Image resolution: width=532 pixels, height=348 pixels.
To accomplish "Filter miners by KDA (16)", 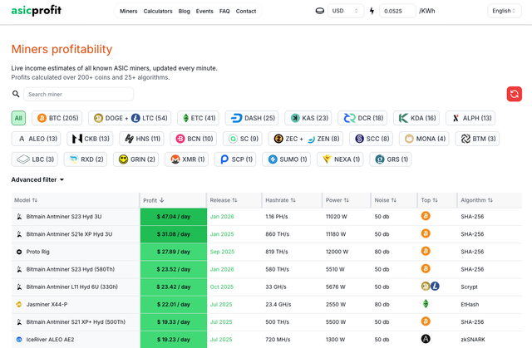I will click(x=416, y=118).
